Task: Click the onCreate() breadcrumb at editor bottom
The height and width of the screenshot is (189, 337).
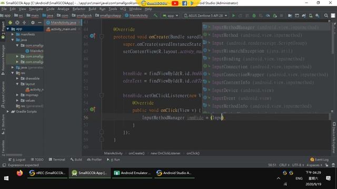Action: point(136,153)
